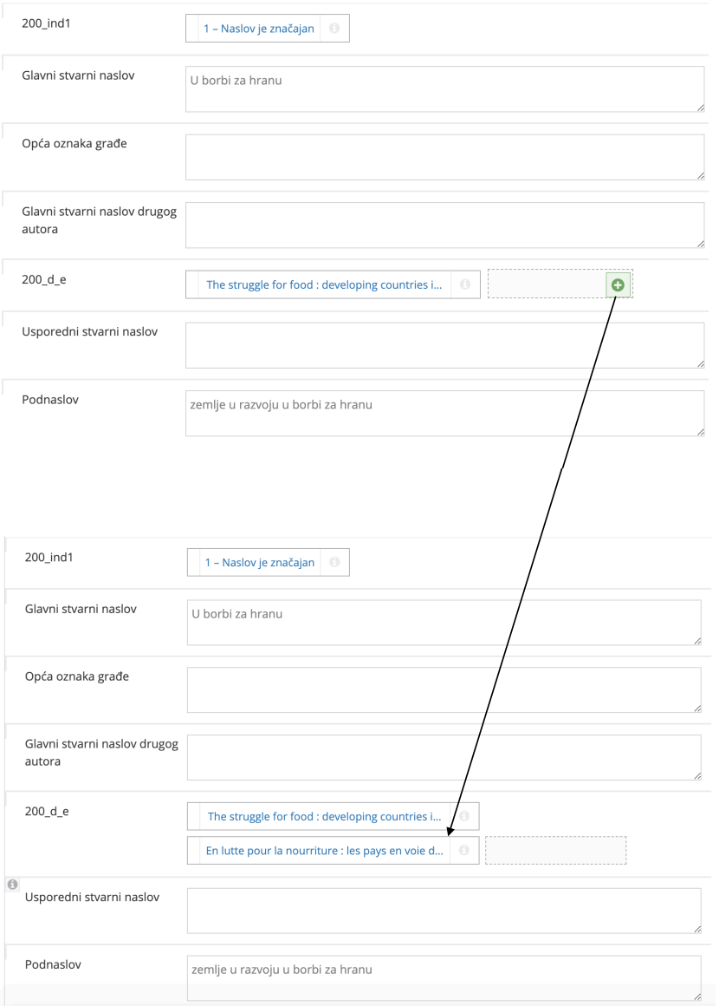Click the green plus icon in 200_d_e
The height and width of the screenshot is (1006, 719).
(x=618, y=284)
